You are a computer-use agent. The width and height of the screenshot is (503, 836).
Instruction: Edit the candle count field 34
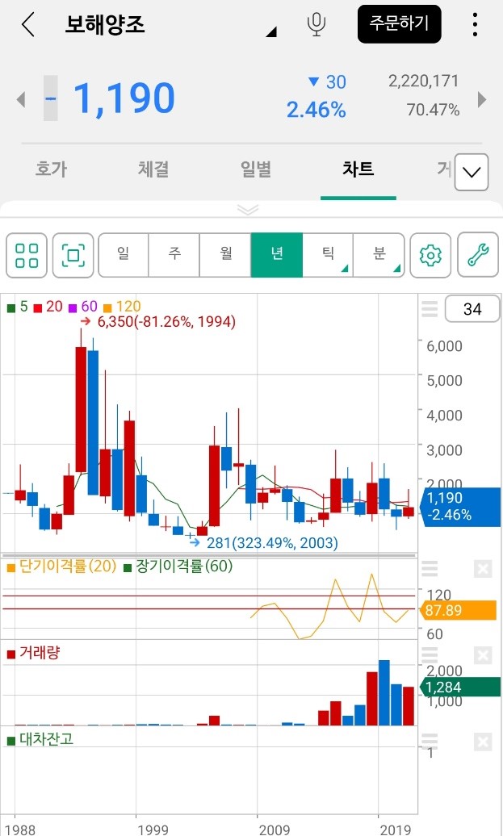tap(472, 309)
